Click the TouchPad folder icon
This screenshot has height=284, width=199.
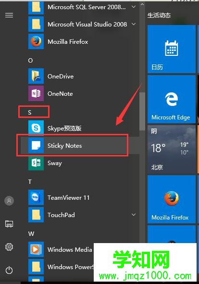(x=36, y=215)
